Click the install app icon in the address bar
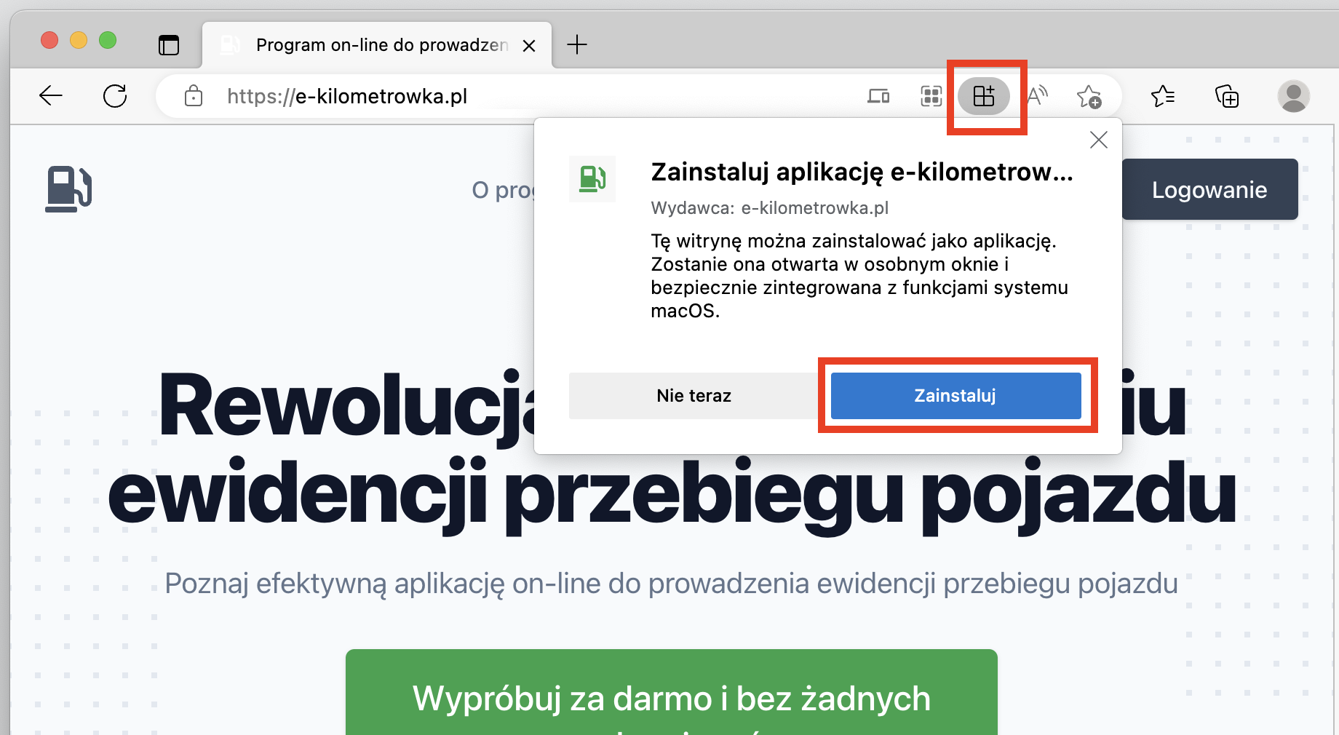 (x=984, y=95)
